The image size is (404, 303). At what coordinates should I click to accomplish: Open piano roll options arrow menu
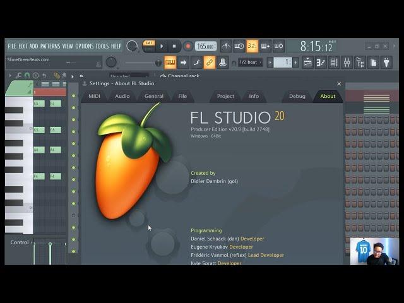[10, 76]
